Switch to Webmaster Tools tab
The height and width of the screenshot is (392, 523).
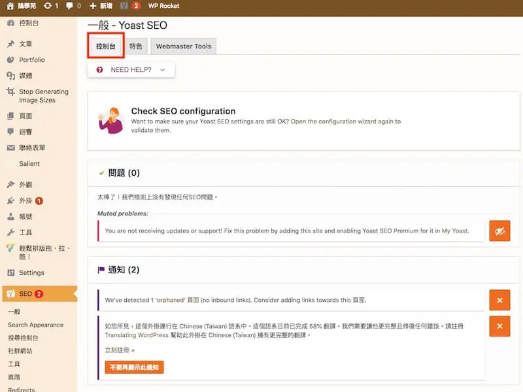(x=184, y=46)
